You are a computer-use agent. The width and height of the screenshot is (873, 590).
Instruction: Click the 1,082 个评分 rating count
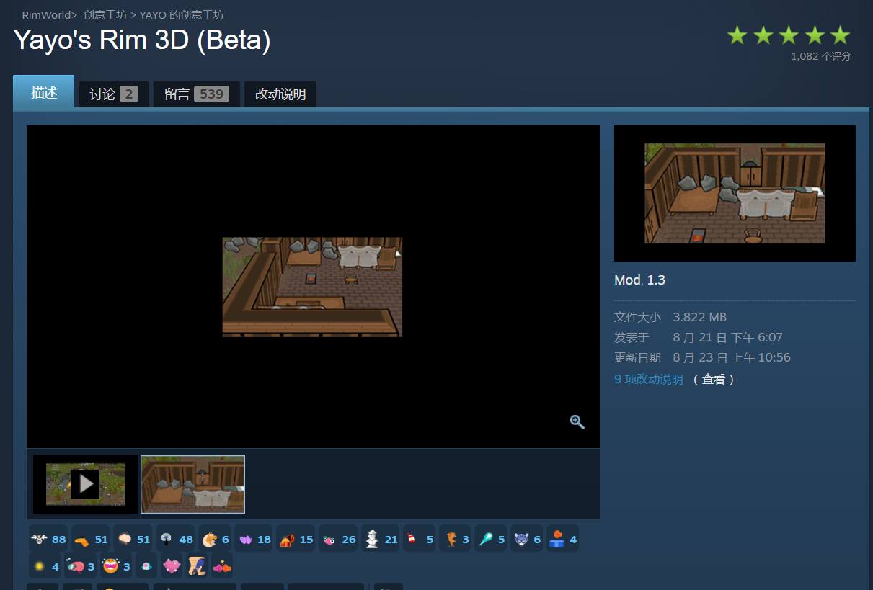(x=820, y=56)
